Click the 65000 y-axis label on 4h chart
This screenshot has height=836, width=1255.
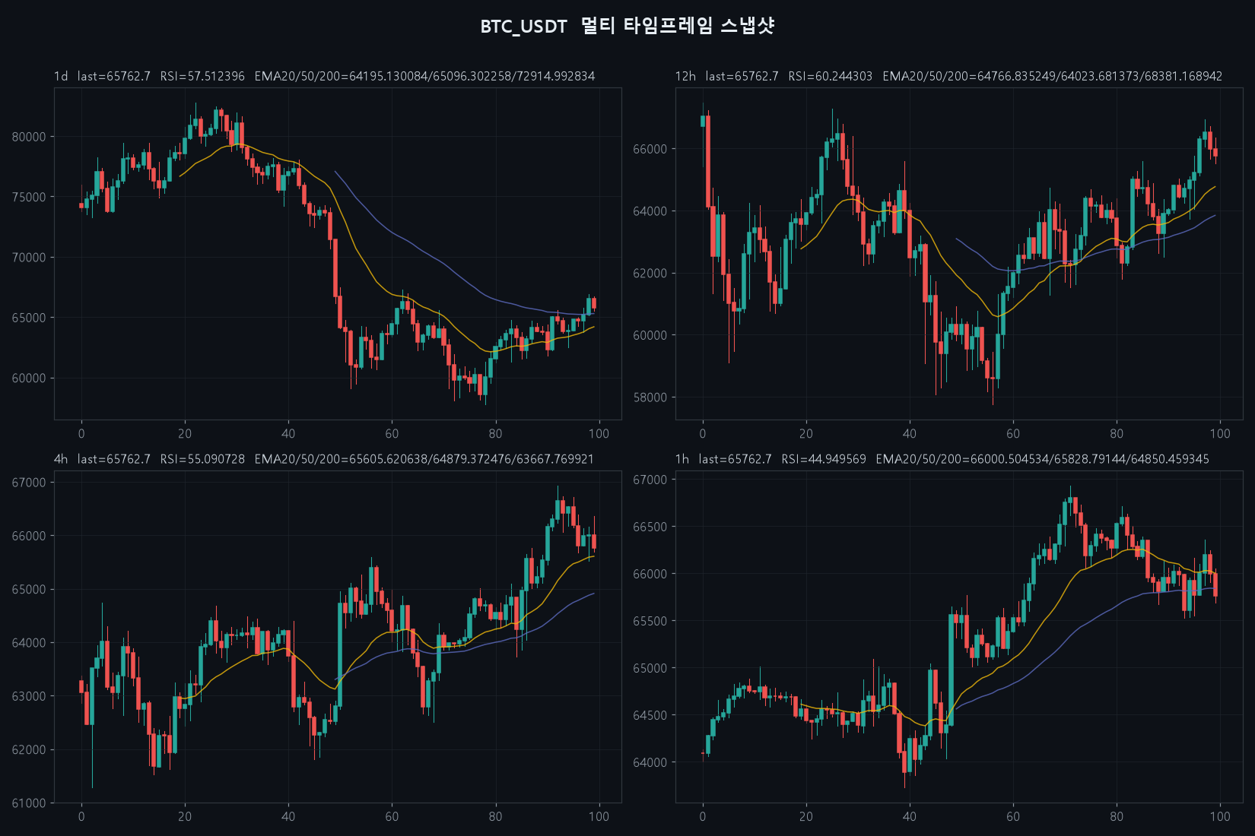pyautogui.click(x=29, y=590)
